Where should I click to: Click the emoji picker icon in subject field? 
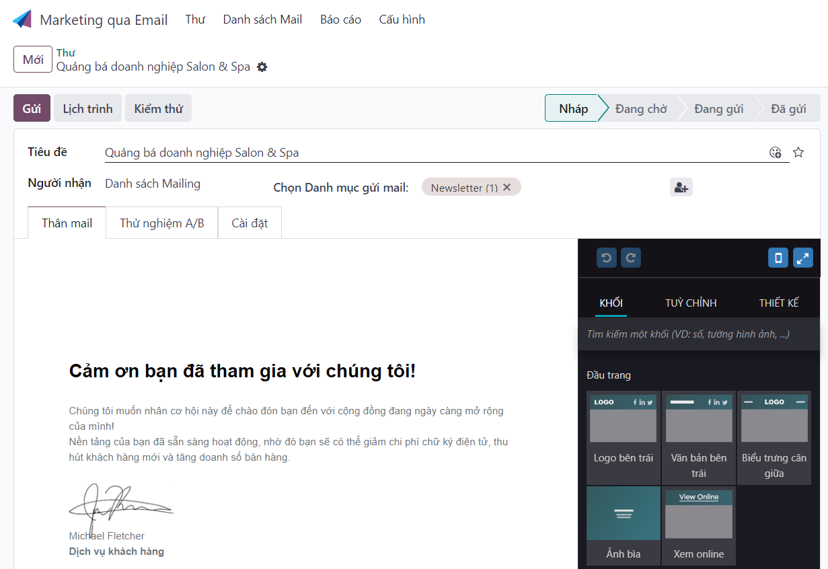[x=776, y=152]
